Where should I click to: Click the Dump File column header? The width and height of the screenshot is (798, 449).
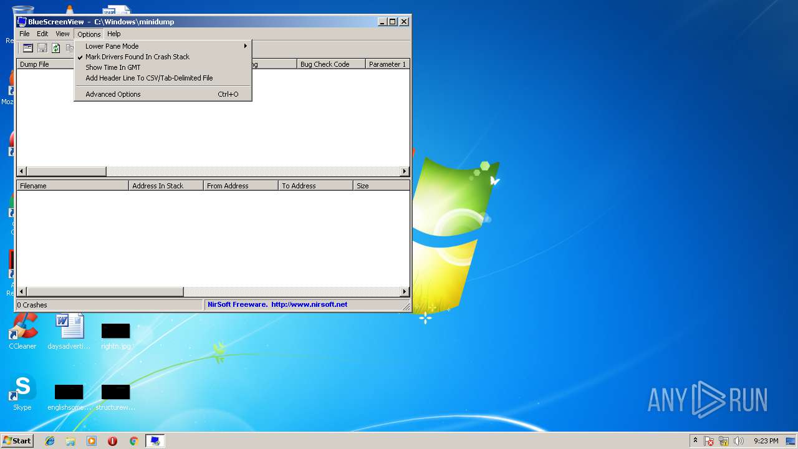[45, 64]
